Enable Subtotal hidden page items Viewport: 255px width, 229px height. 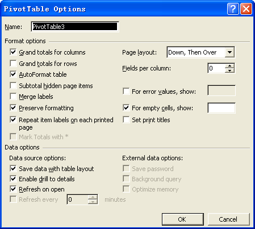point(13,85)
